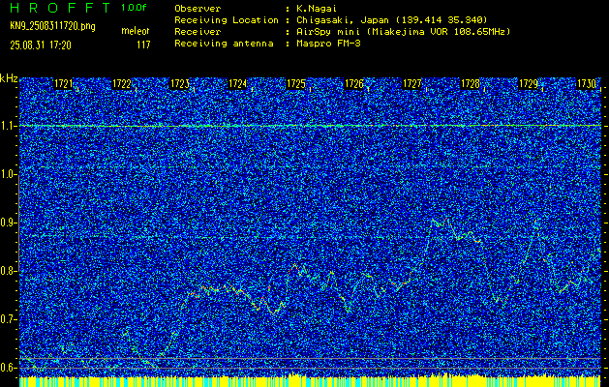This screenshot has width=609, height=387.
Task: Click the 1725 time marker
Action: pyautogui.click(x=296, y=84)
